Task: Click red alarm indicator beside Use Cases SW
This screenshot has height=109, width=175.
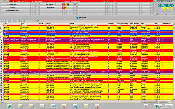Action: pyautogui.click(x=64, y=4)
